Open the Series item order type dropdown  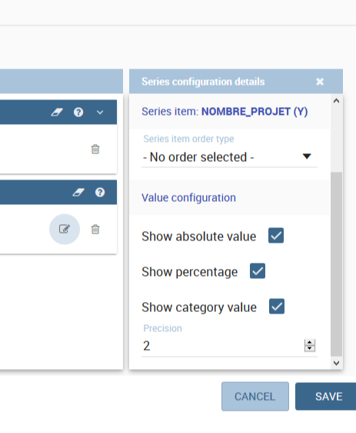point(229,157)
